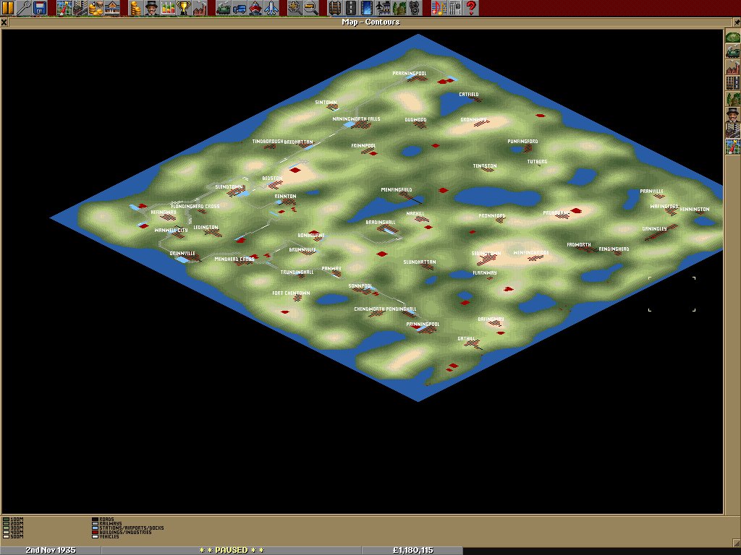Open company info via the manager face icon

pyautogui.click(x=152, y=7)
